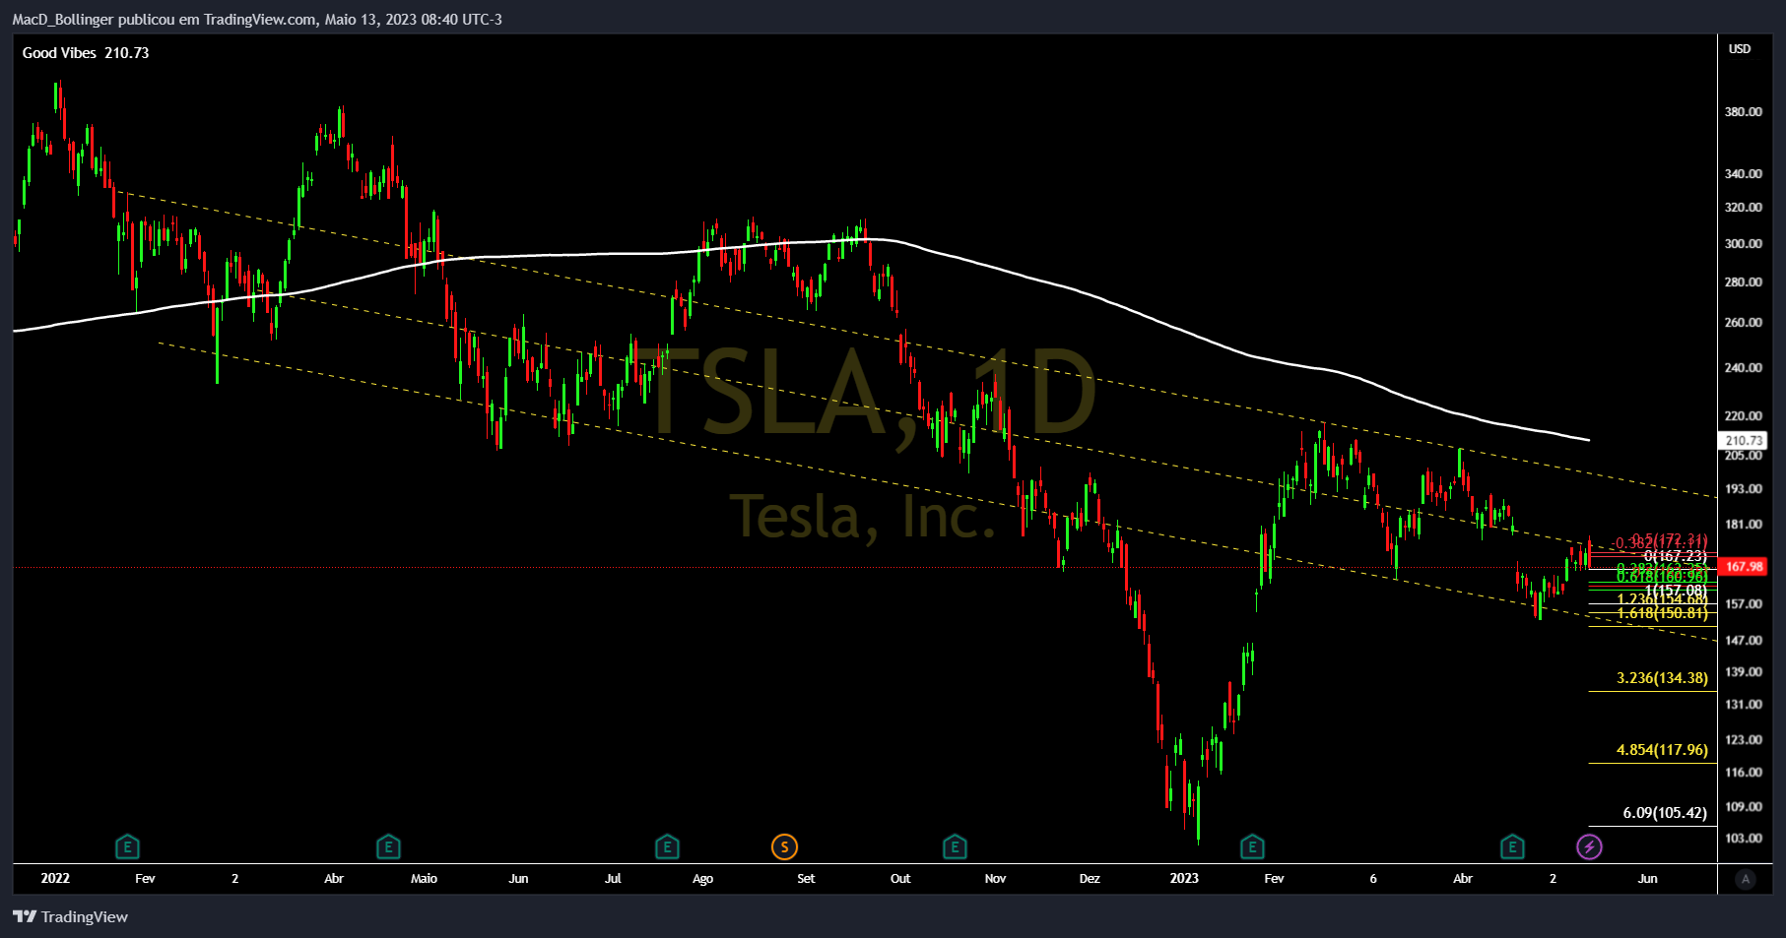Click the 2022 label on the time axis
Screen dimensions: 1786x938
click(55, 878)
